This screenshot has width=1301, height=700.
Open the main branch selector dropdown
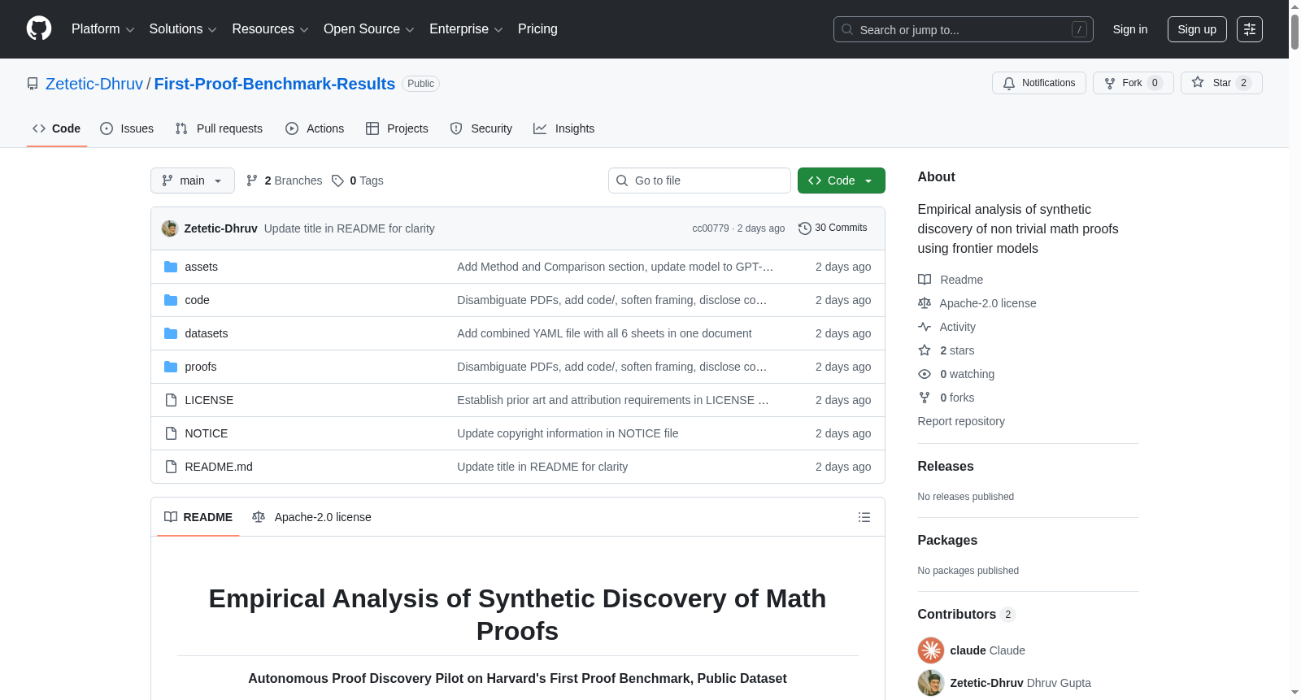tap(193, 180)
